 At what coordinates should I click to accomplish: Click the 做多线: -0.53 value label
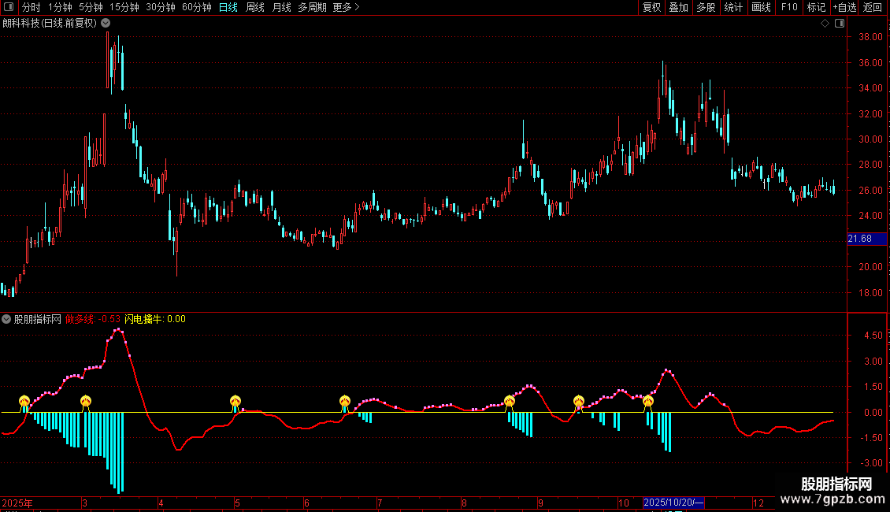pos(92,320)
